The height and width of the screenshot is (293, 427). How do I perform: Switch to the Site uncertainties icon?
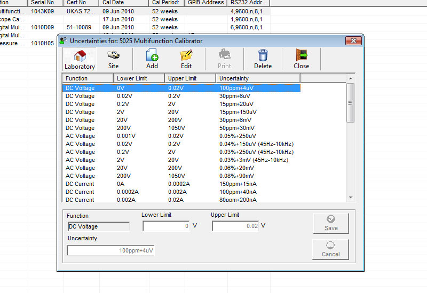(113, 55)
